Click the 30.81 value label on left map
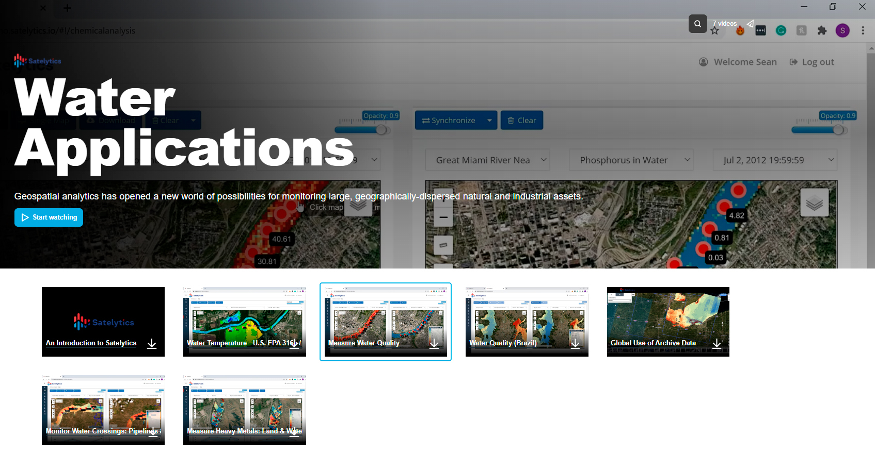The image size is (875, 453). tap(267, 261)
